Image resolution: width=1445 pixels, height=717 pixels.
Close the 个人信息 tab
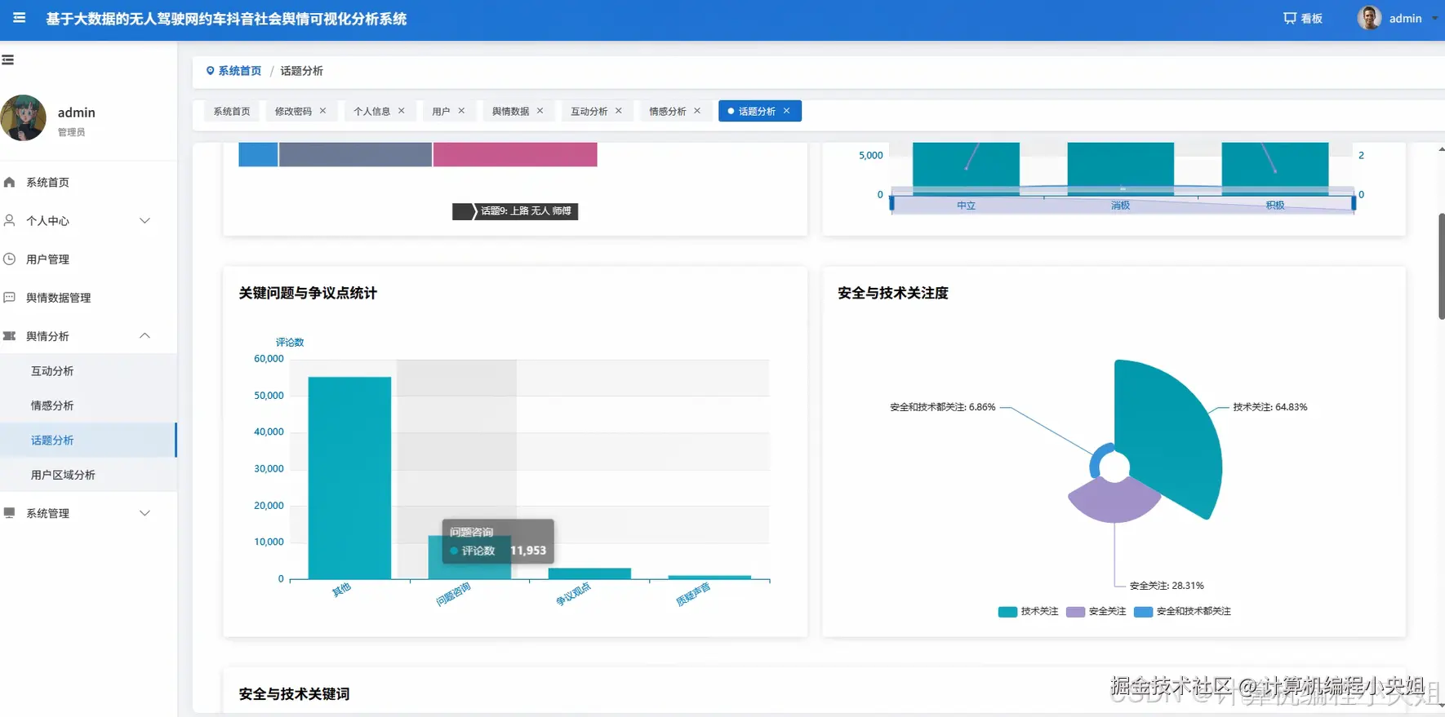click(401, 111)
